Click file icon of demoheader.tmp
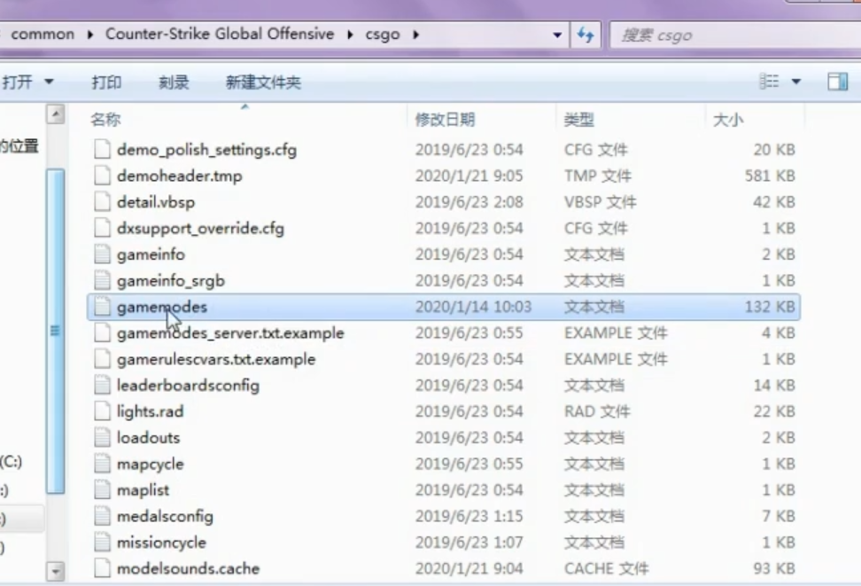 (x=102, y=176)
